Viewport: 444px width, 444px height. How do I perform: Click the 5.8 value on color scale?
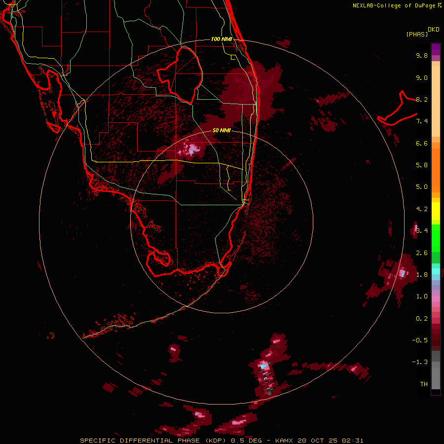click(422, 165)
